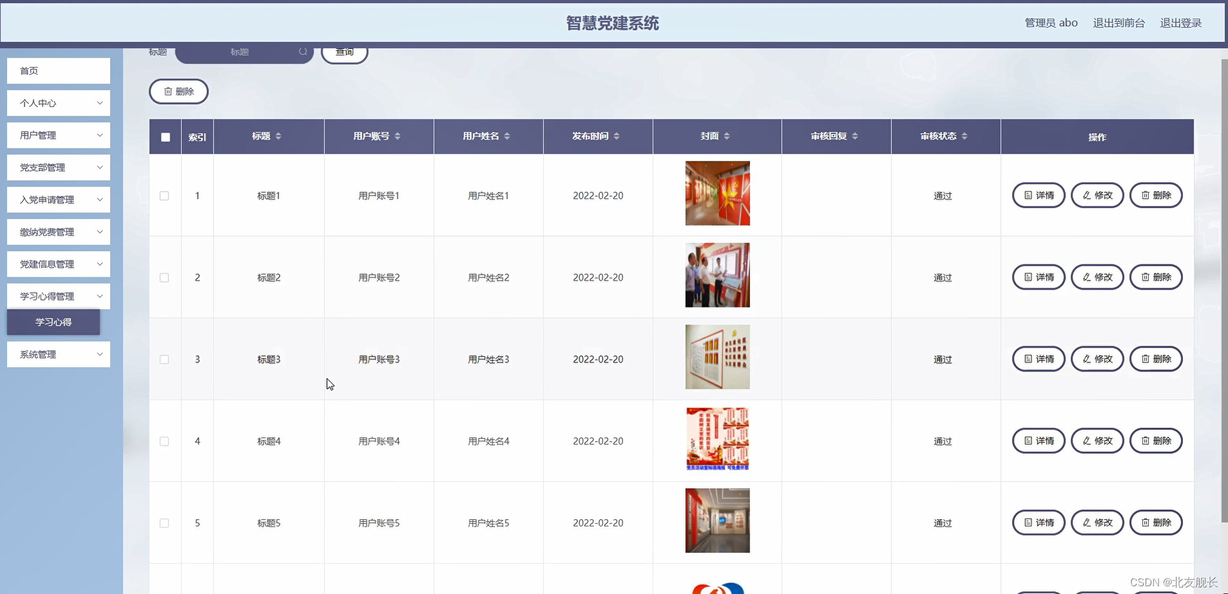Click 删除 for row 标题4
1228x594 pixels.
(1156, 440)
